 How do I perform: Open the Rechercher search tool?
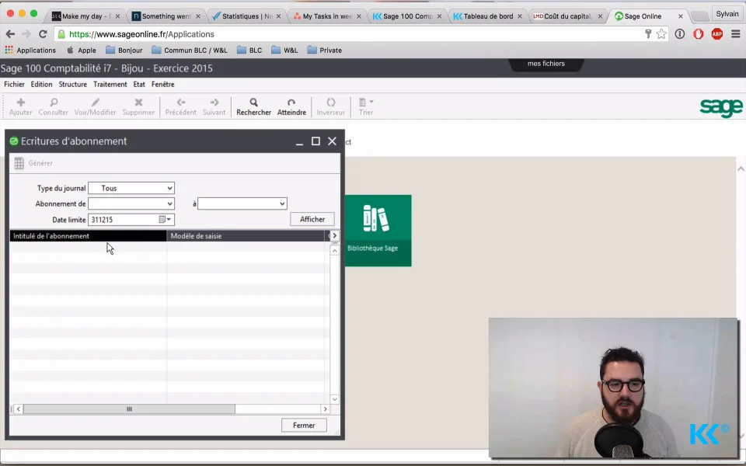(253, 103)
